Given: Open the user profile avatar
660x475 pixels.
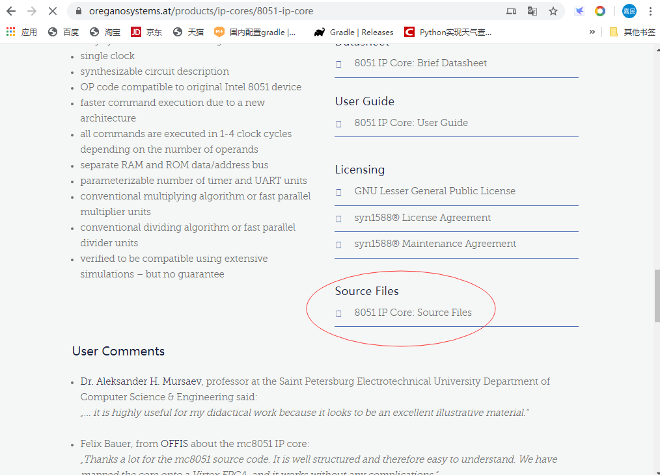Looking at the screenshot, I should (629, 11).
